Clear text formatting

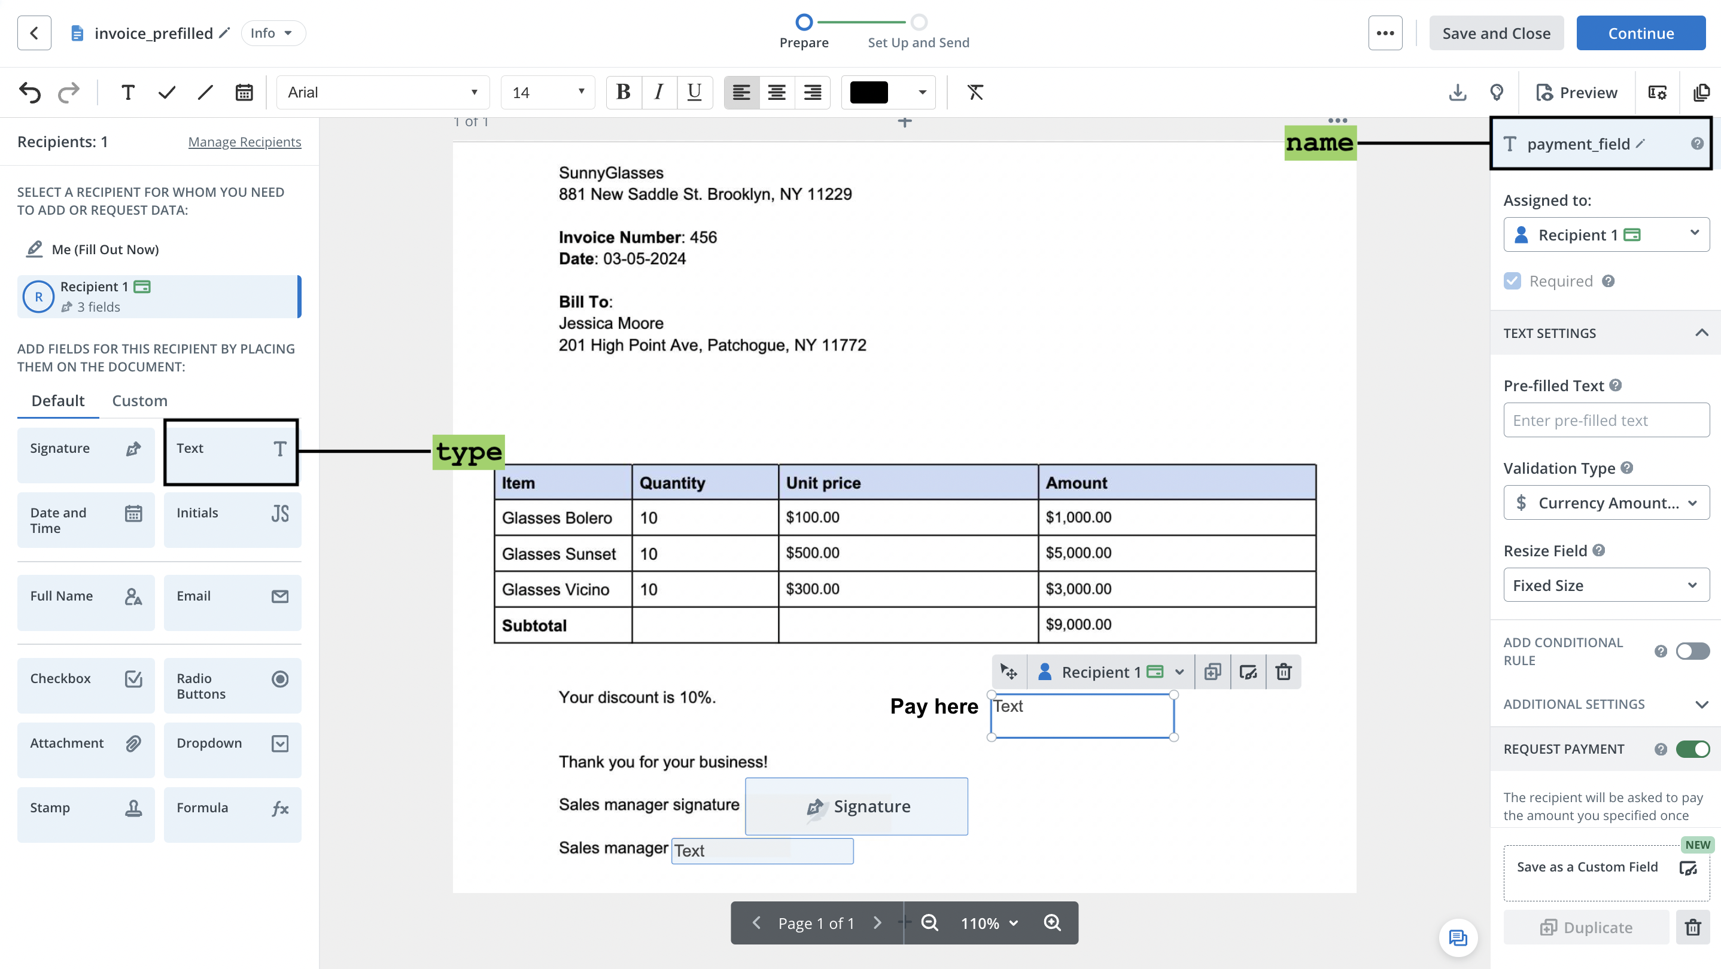(975, 92)
